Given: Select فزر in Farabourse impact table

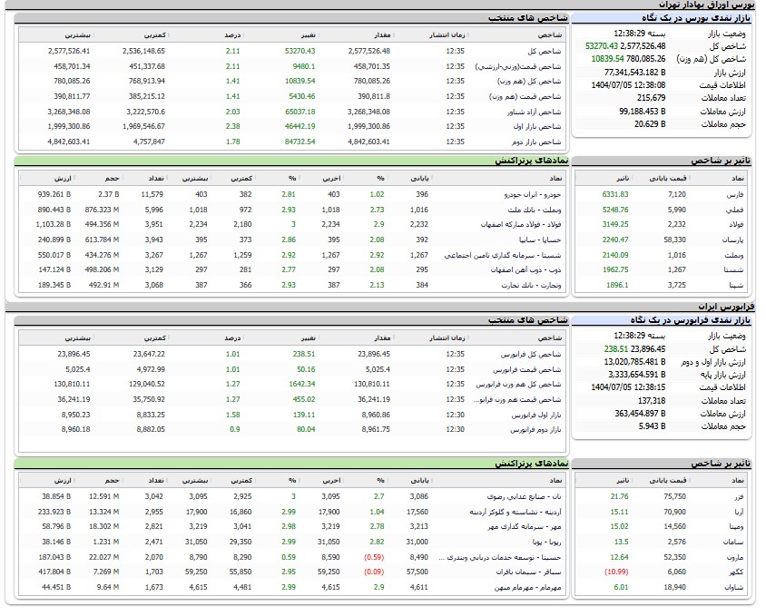Looking at the screenshot, I should [740, 496].
